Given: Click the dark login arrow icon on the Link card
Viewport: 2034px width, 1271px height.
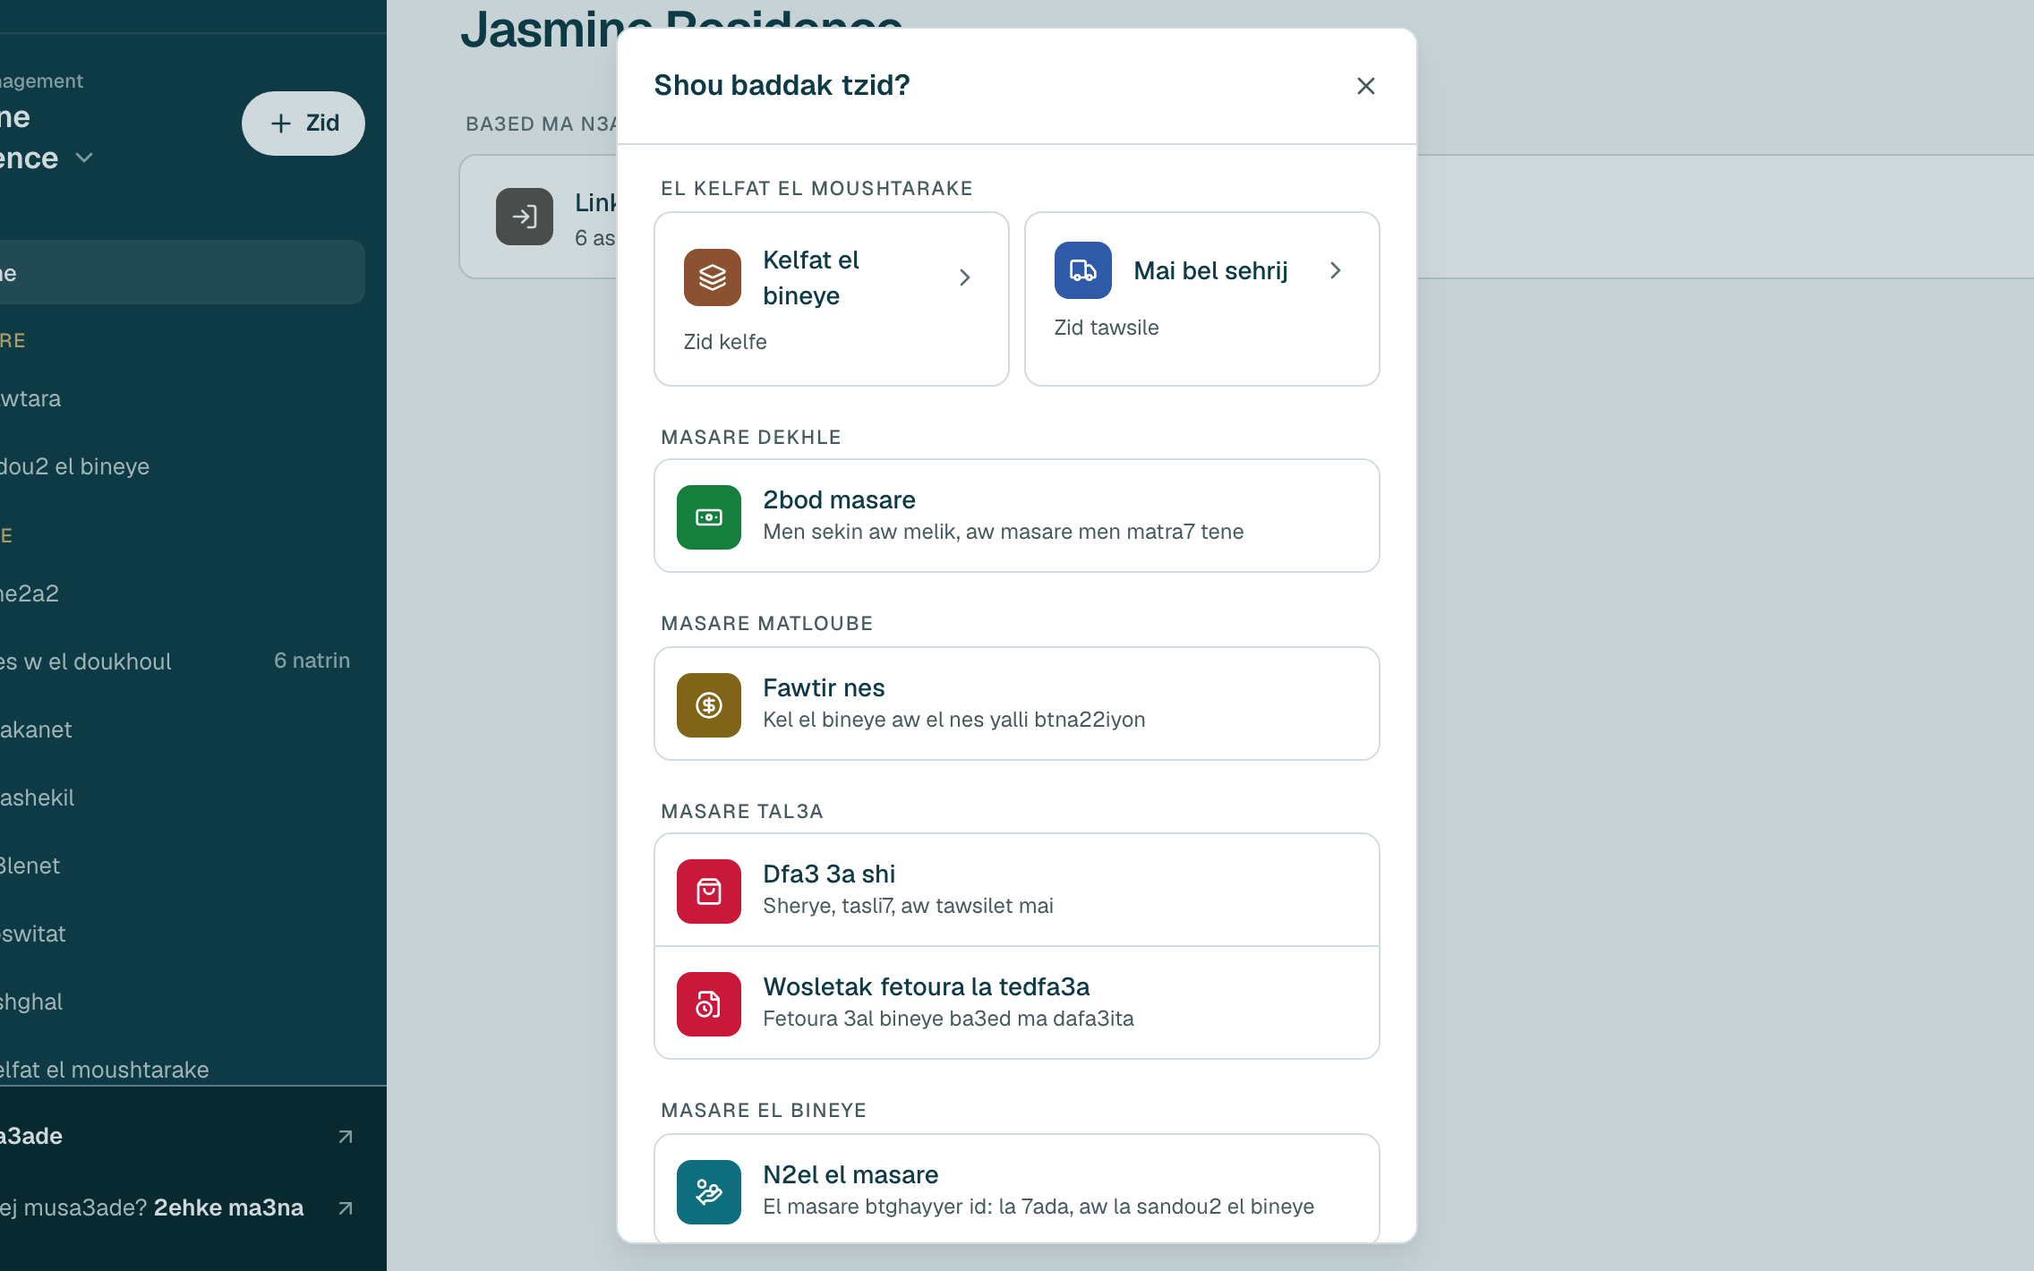Looking at the screenshot, I should 525,217.
